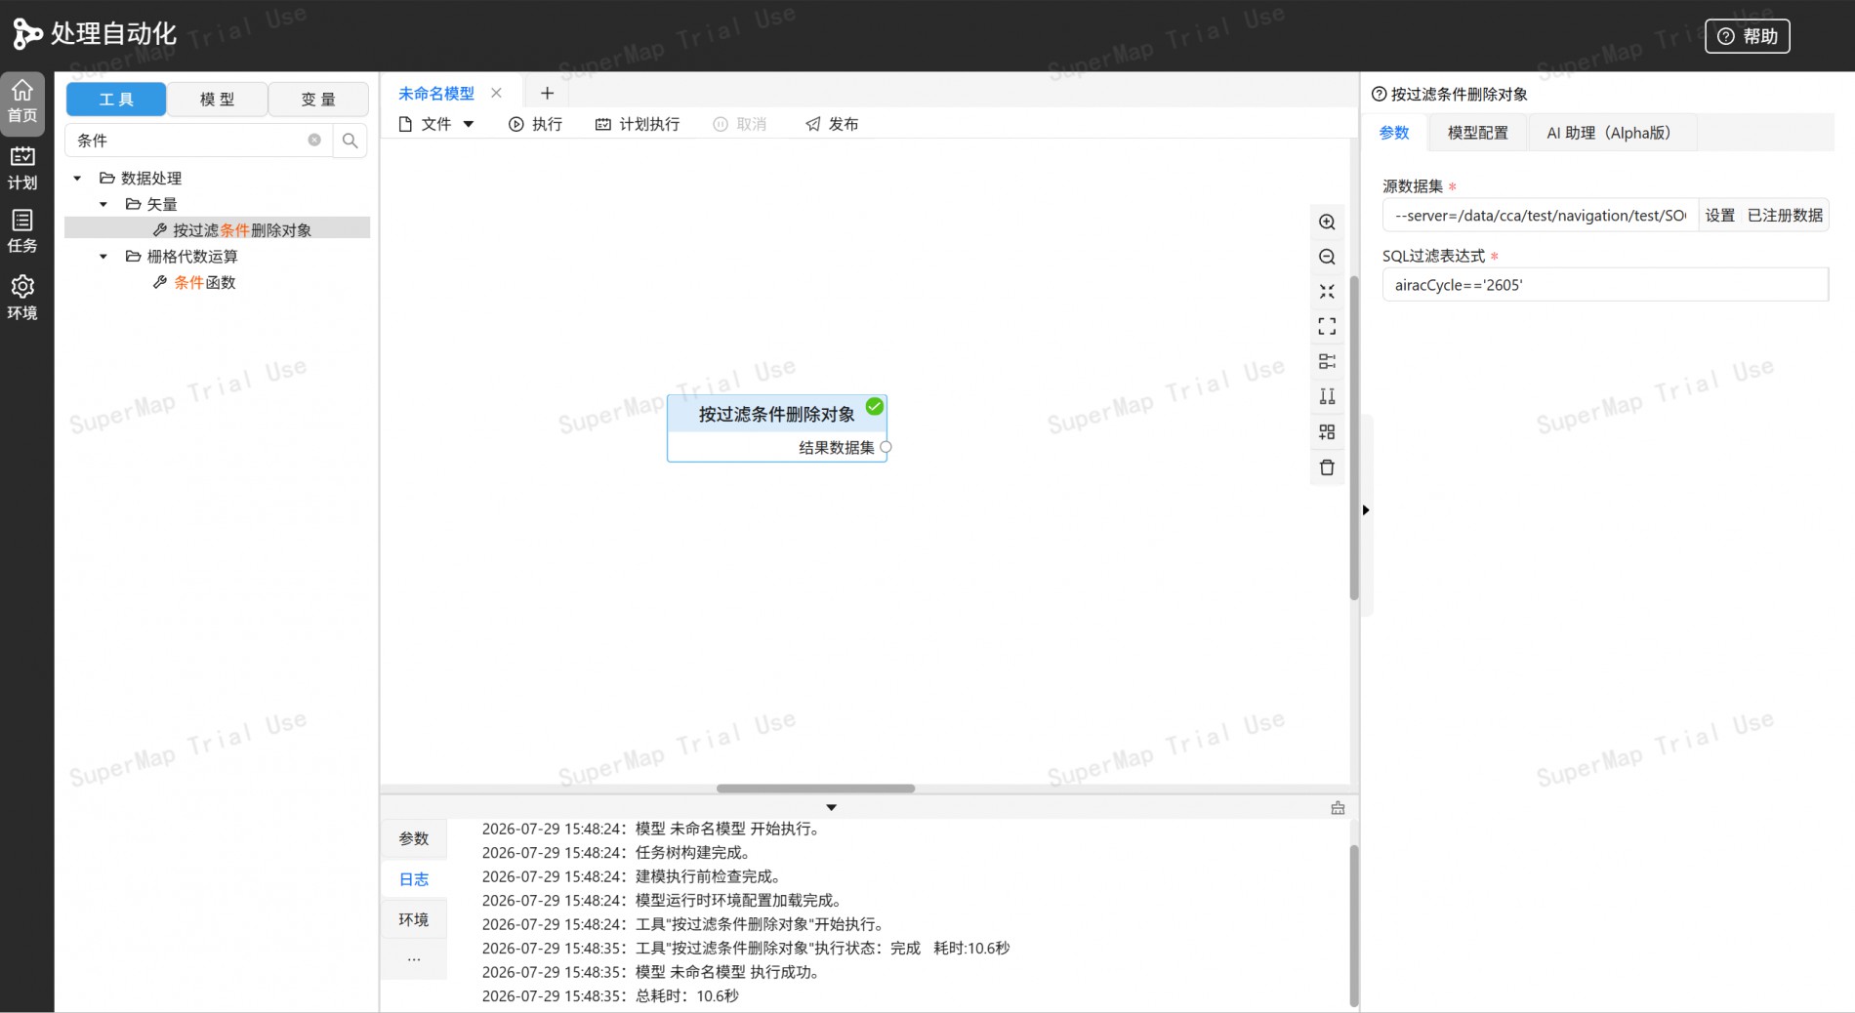The image size is (1855, 1013).
Task: Run the model with 执行
Action: tap(535, 124)
